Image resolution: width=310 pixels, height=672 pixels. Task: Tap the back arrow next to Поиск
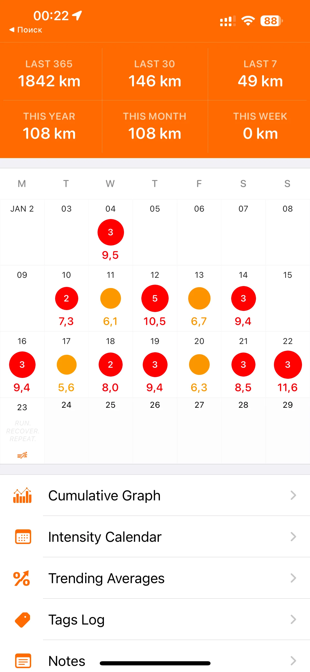pyautogui.click(x=12, y=30)
